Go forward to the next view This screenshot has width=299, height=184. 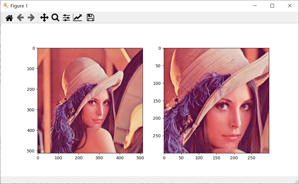tap(31, 18)
